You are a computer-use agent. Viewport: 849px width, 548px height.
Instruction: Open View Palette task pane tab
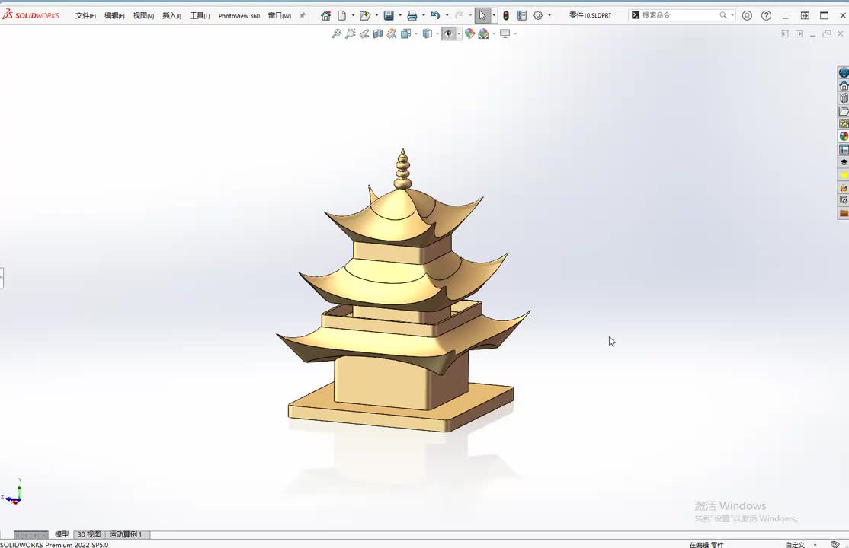[x=844, y=124]
